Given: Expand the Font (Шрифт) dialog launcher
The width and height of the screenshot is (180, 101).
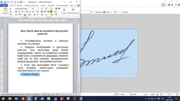Looking at the screenshot, I should (x=38, y=17).
